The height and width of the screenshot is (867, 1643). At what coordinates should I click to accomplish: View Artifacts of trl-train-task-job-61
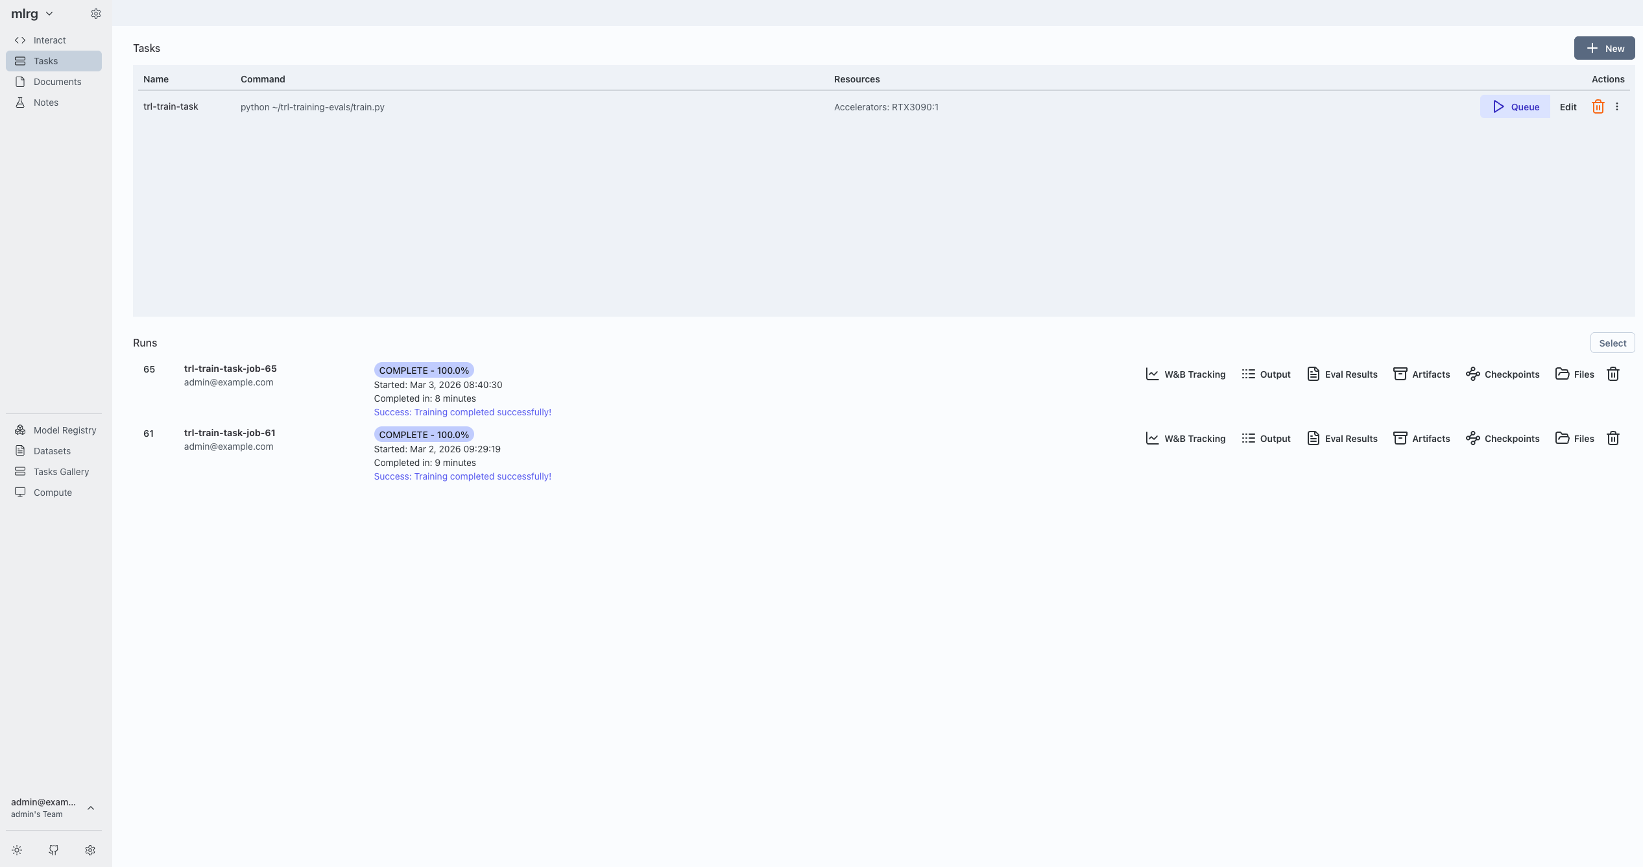(x=1421, y=438)
